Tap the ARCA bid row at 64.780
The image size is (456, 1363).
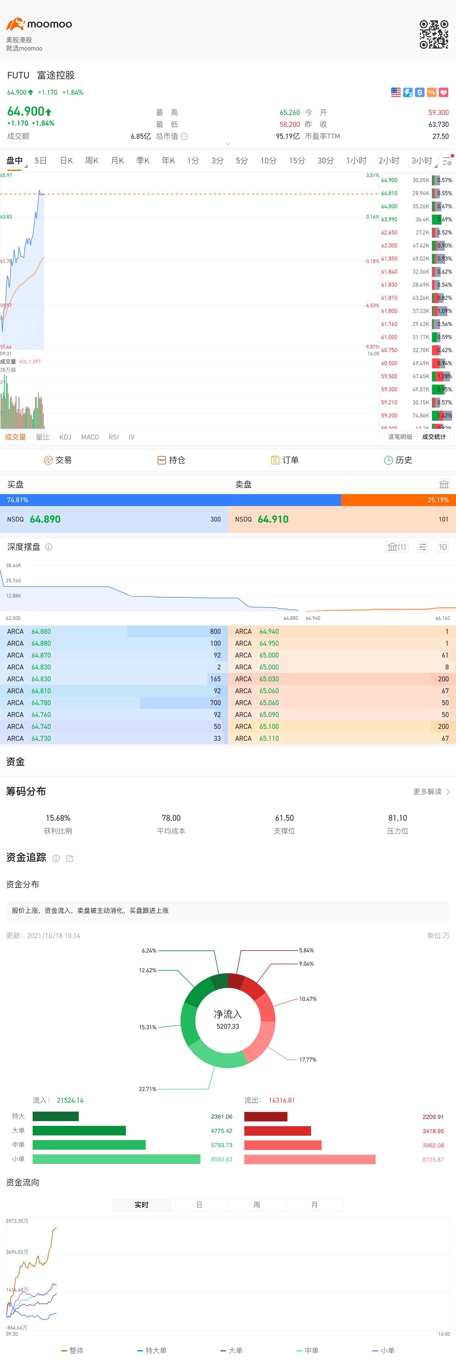point(114,703)
